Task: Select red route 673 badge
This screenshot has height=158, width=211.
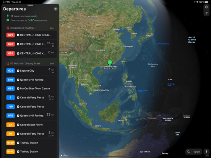Action: 10,44
